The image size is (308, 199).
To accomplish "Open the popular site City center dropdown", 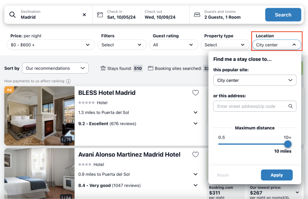I will (254, 80).
